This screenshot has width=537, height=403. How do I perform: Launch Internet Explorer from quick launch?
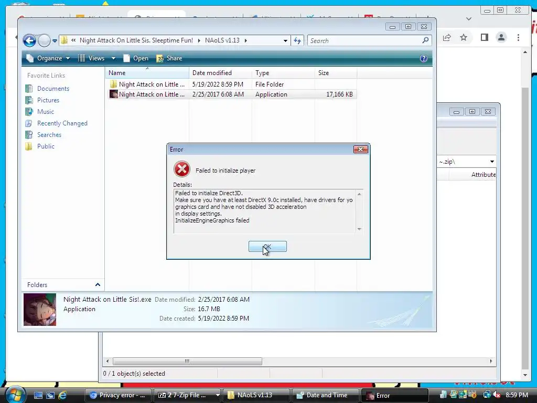62,396
